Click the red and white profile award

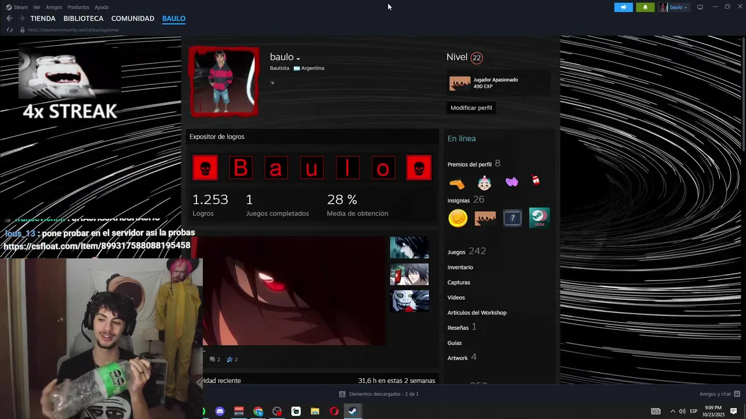coord(536,180)
